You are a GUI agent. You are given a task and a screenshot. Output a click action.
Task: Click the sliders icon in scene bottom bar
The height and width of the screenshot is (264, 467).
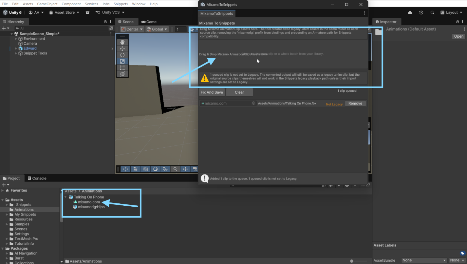[x=135, y=169]
